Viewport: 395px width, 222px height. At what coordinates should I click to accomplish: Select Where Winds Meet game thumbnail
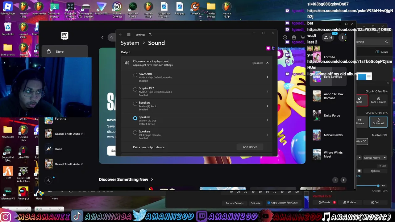point(317,154)
